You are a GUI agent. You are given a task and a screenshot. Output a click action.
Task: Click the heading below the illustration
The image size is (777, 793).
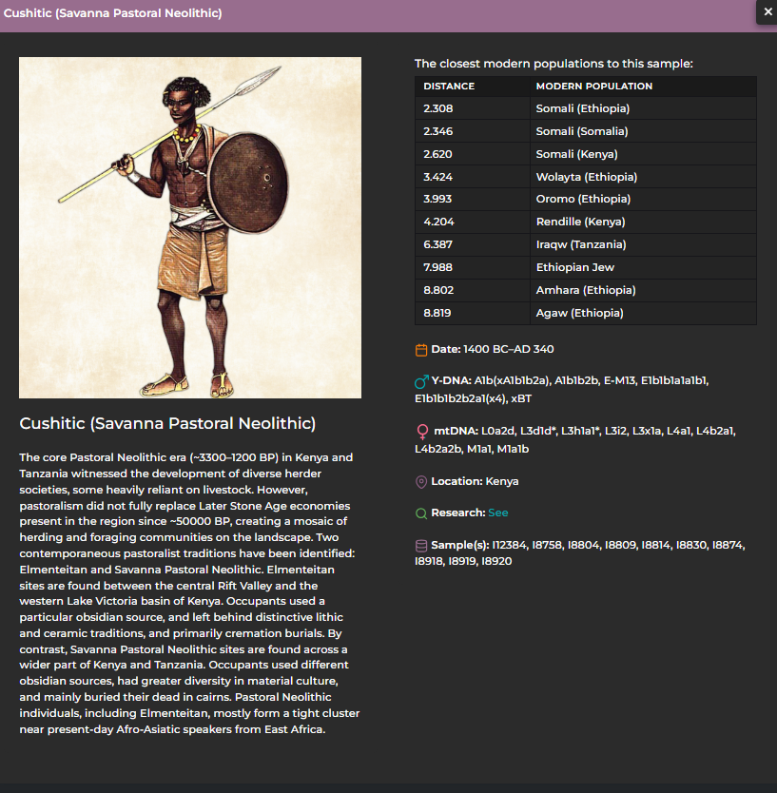(x=167, y=423)
